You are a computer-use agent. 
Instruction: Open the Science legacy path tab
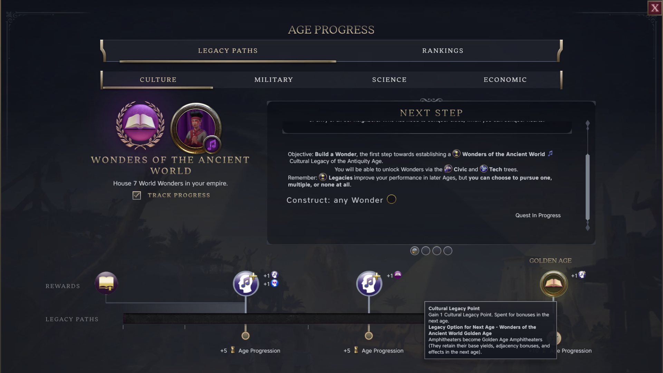click(x=390, y=80)
